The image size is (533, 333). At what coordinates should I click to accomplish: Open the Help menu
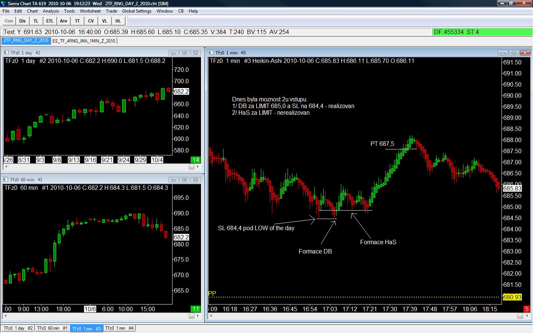pyautogui.click(x=193, y=11)
